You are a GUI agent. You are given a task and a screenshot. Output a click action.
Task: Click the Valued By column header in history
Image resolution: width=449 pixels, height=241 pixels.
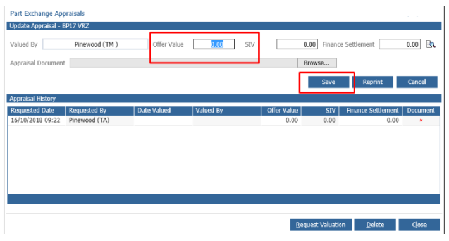point(227,111)
